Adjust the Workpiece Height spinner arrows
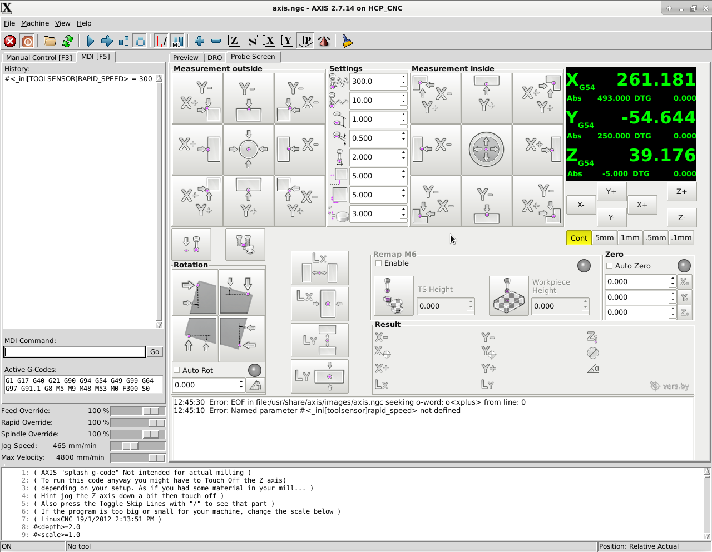Screen dimensions: 712x552 585,306
